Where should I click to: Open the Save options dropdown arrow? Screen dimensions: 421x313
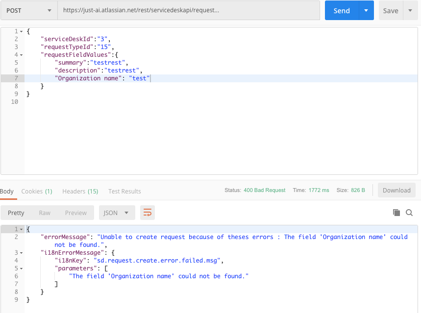coord(410,10)
